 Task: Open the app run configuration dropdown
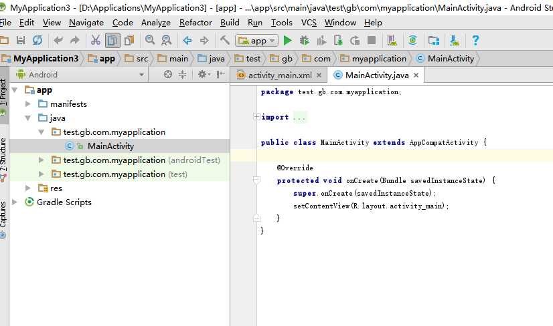point(257,41)
